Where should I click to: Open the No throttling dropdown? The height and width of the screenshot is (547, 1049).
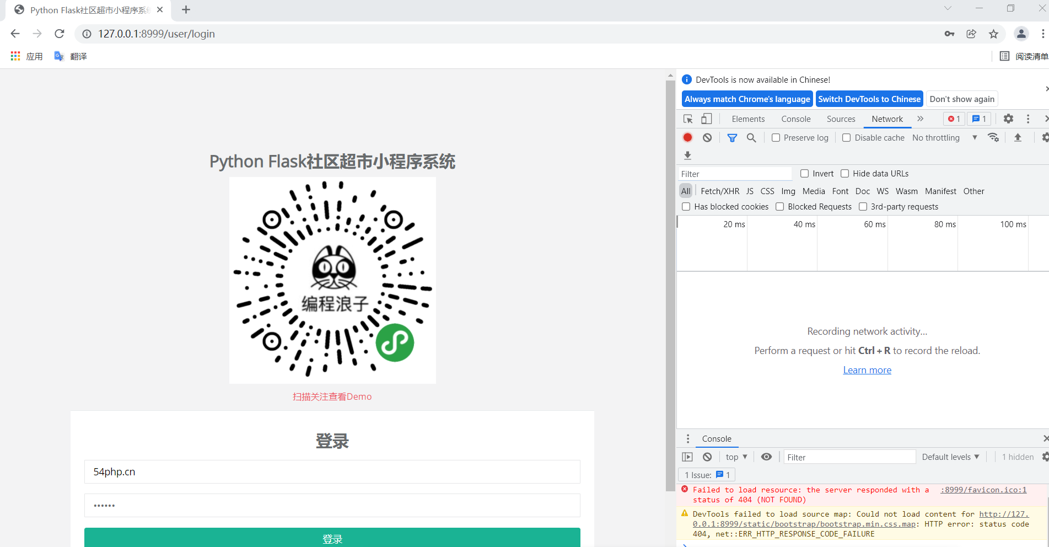click(940, 137)
